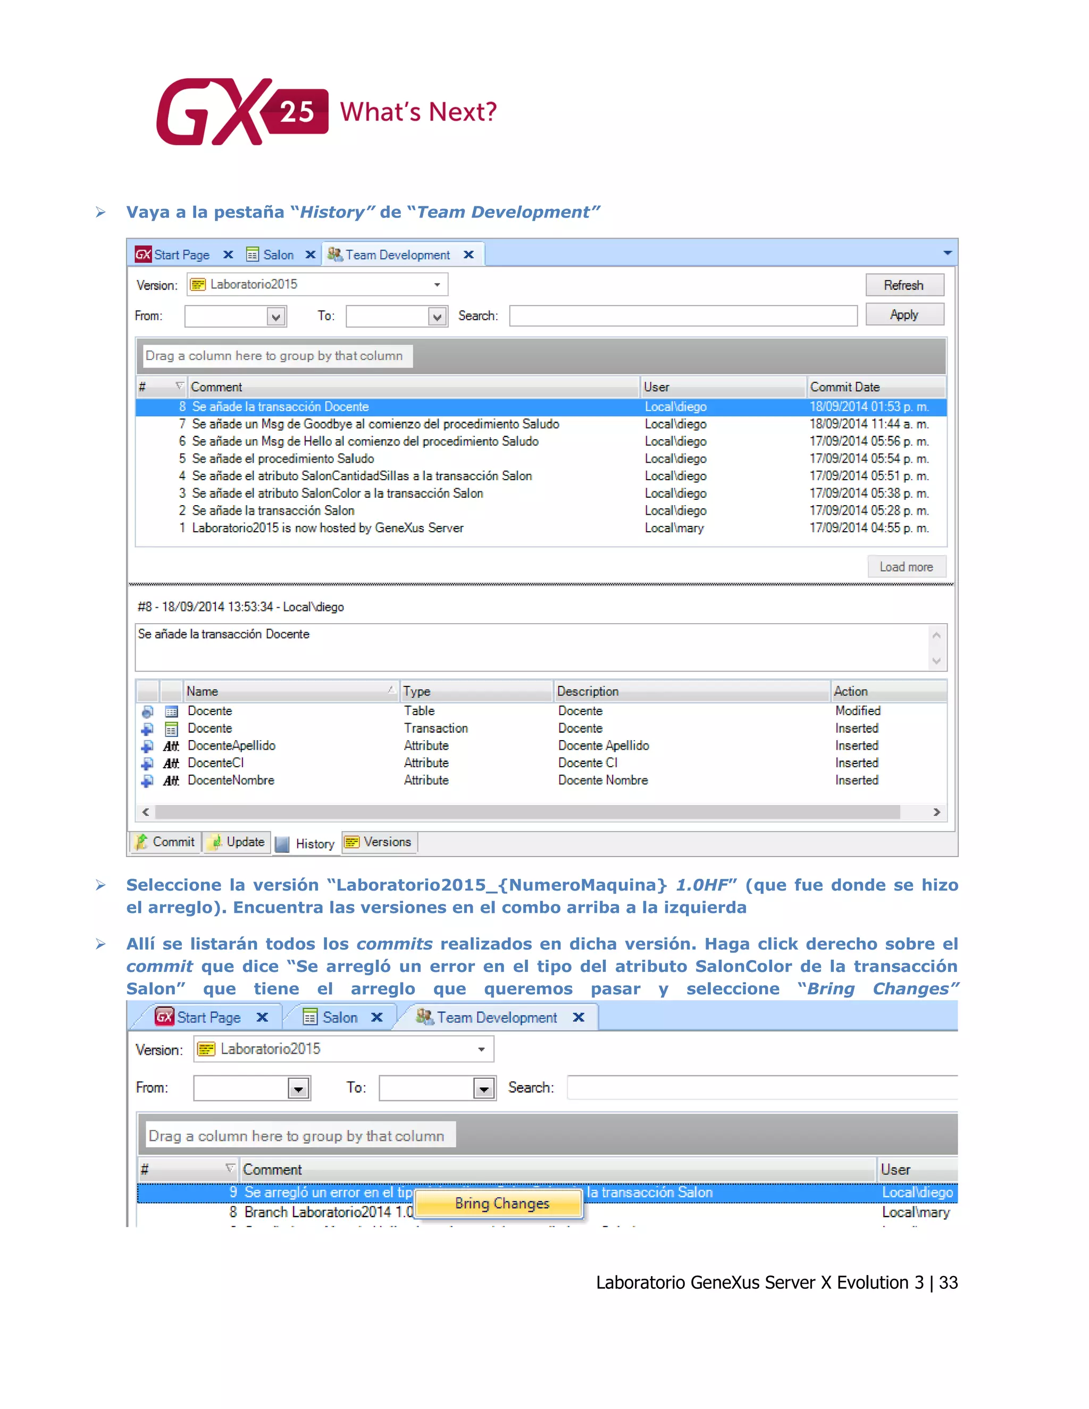The height and width of the screenshot is (1409, 1089).
Task: Click the Comment column header in lower window
Action: pyautogui.click(x=557, y=1170)
